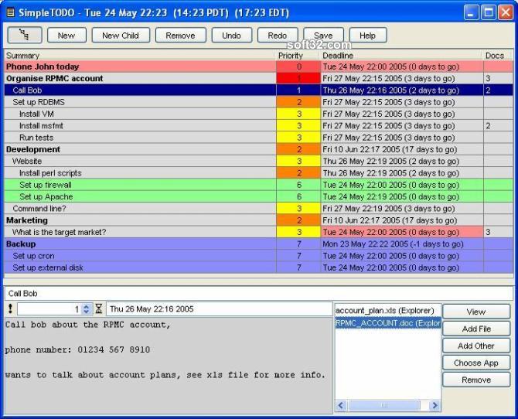This screenshot has height=419, width=518.
Task: Click the exclamation priority icon
Action: [10, 308]
